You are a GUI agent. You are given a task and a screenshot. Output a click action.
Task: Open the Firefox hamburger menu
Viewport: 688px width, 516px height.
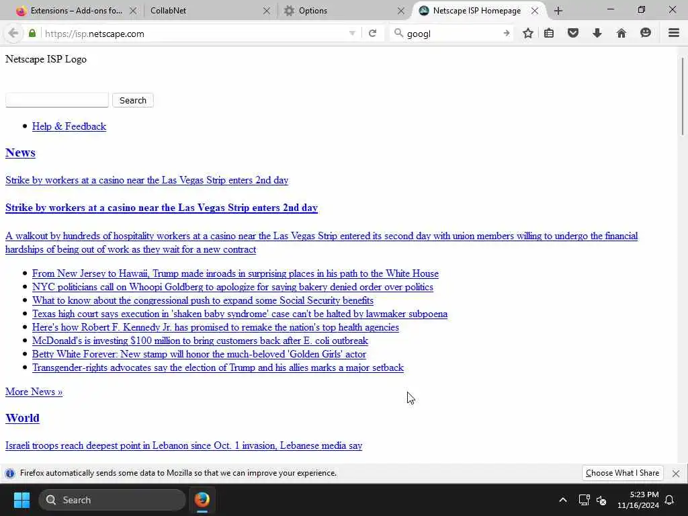[674, 34]
